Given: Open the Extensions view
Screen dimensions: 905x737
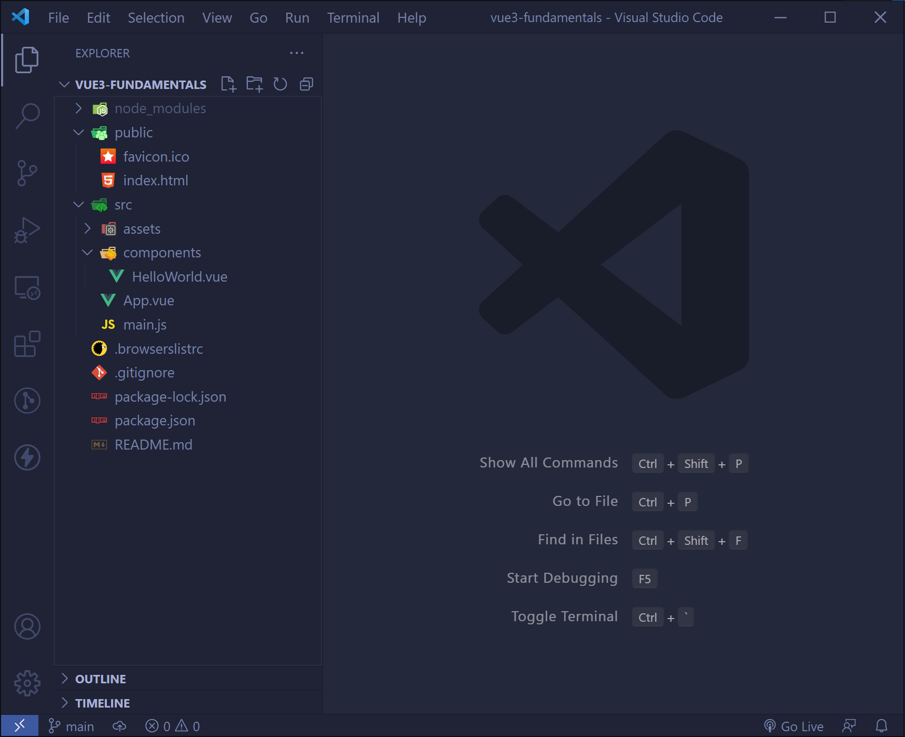Looking at the screenshot, I should [27, 344].
